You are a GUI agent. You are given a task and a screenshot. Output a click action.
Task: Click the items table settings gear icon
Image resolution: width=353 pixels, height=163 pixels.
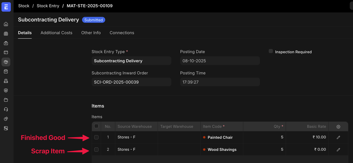(338, 127)
